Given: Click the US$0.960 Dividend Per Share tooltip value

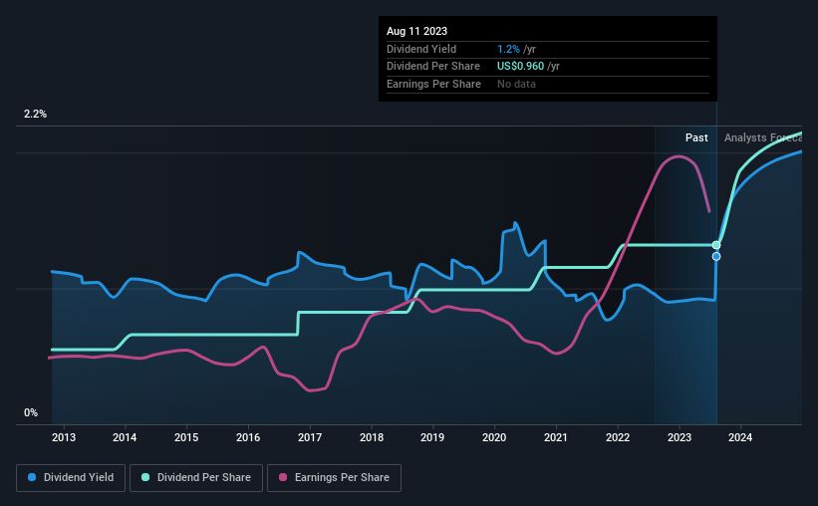Looking at the screenshot, I should (521, 67).
